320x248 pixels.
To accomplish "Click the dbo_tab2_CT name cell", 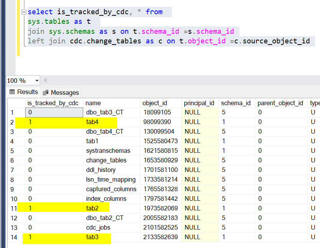I will pyautogui.click(x=112, y=218).
